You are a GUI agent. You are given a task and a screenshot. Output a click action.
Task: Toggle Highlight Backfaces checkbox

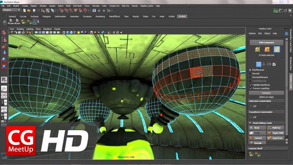click(251, 85)
